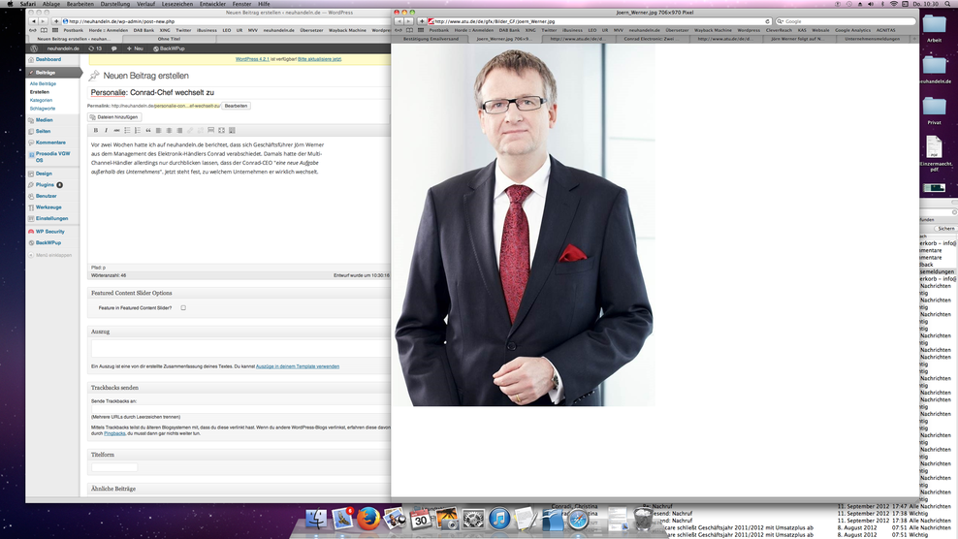958x539 pixels.
Task: Open iTunes from the dock
Action: pyautogui.click(x=499, y=519)
